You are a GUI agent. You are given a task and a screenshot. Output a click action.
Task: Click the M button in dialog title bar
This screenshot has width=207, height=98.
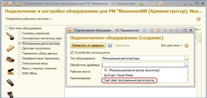click(x=165, y=30)
